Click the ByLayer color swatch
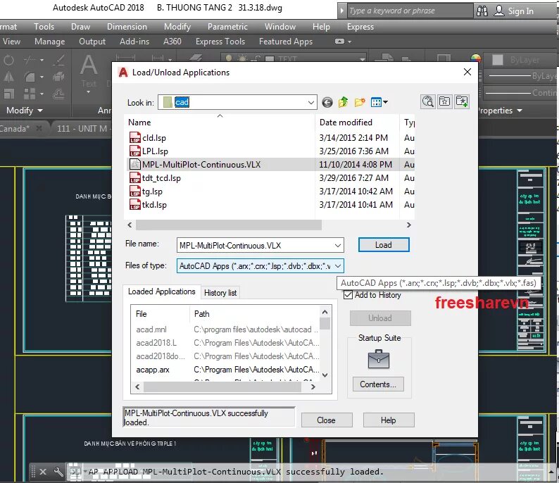 point(498,60)
